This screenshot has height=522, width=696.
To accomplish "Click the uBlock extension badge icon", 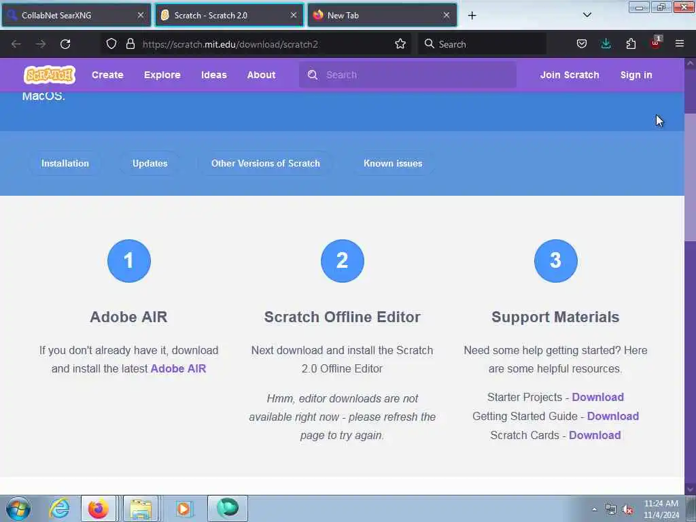I will (656, 43).
